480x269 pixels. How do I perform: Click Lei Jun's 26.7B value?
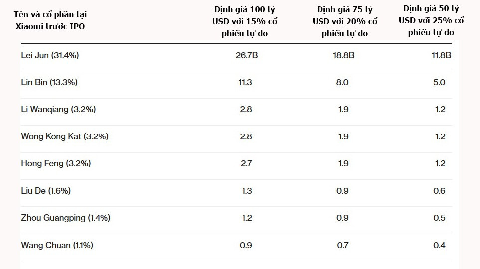click(246, 56)
